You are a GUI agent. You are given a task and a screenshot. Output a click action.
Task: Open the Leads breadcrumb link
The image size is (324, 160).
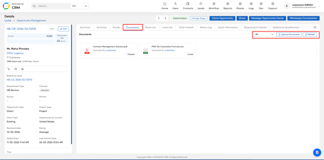pos(8,21)
